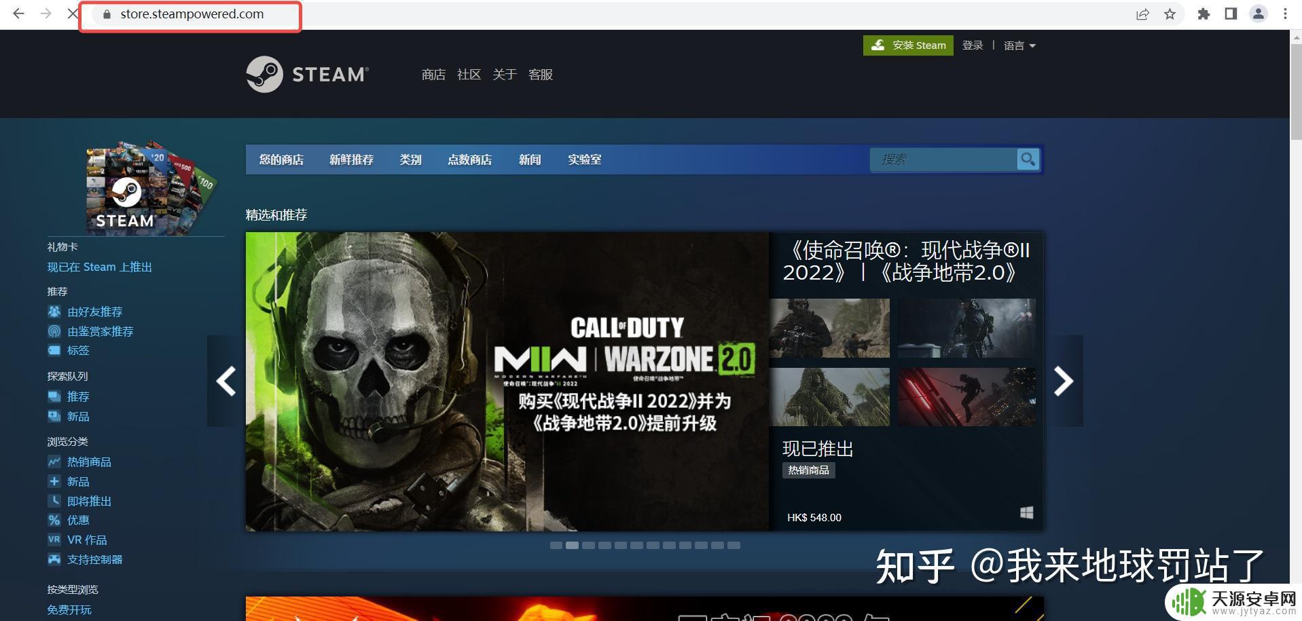Click the 搜索 input field
Viewport: 1302px width, 621px height.
(943, 159)
